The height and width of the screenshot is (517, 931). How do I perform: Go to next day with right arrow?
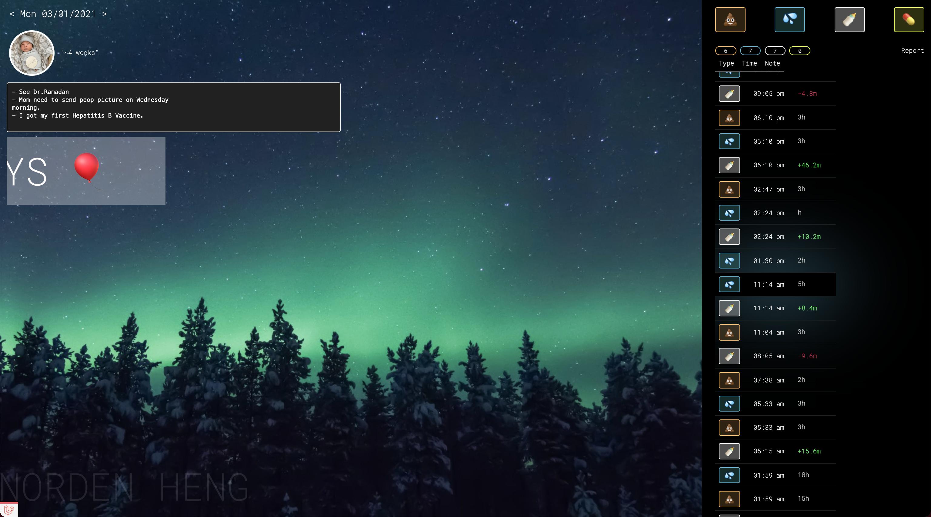105,14
